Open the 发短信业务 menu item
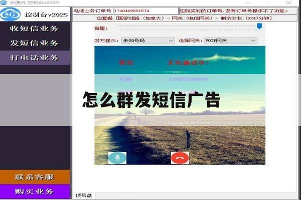This screenshot has height=200, width=301. click(x=35, y=43)
